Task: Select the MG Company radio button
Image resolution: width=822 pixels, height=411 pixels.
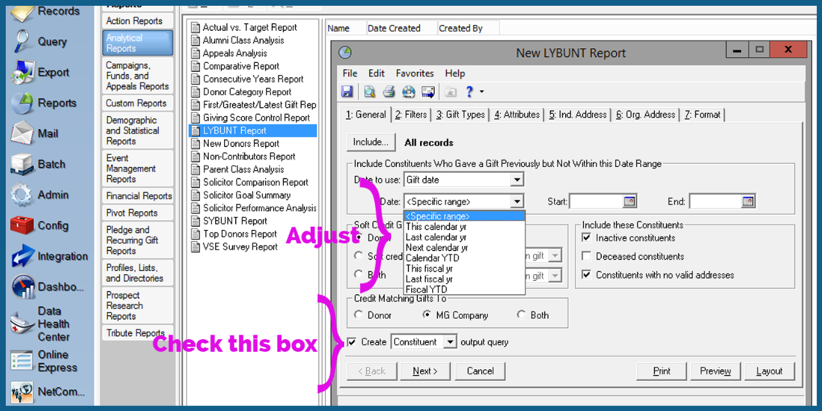Action: [427, 315]
